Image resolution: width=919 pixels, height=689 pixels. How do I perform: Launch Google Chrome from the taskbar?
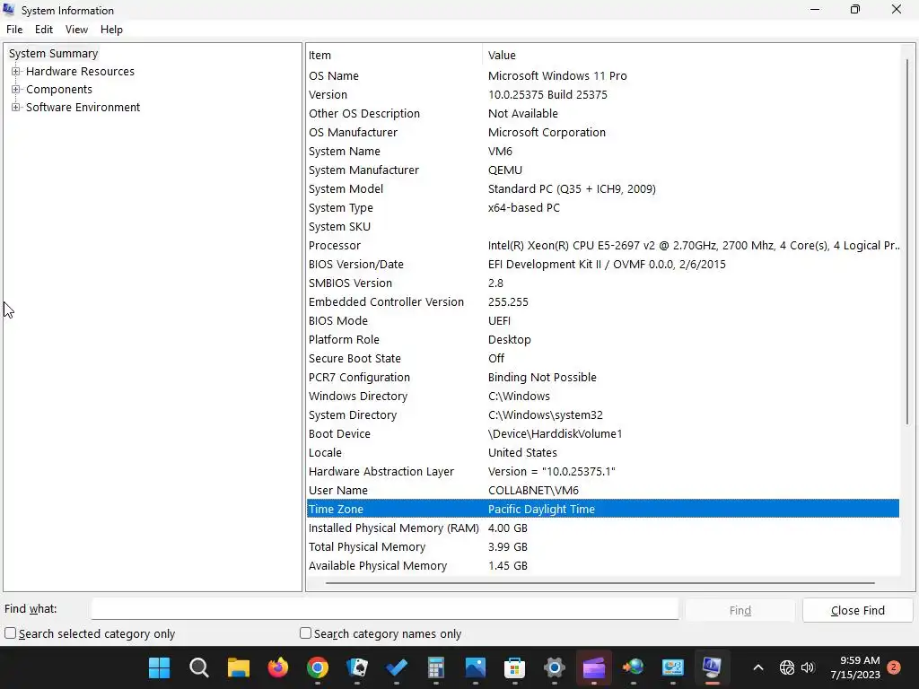(317, 667)
